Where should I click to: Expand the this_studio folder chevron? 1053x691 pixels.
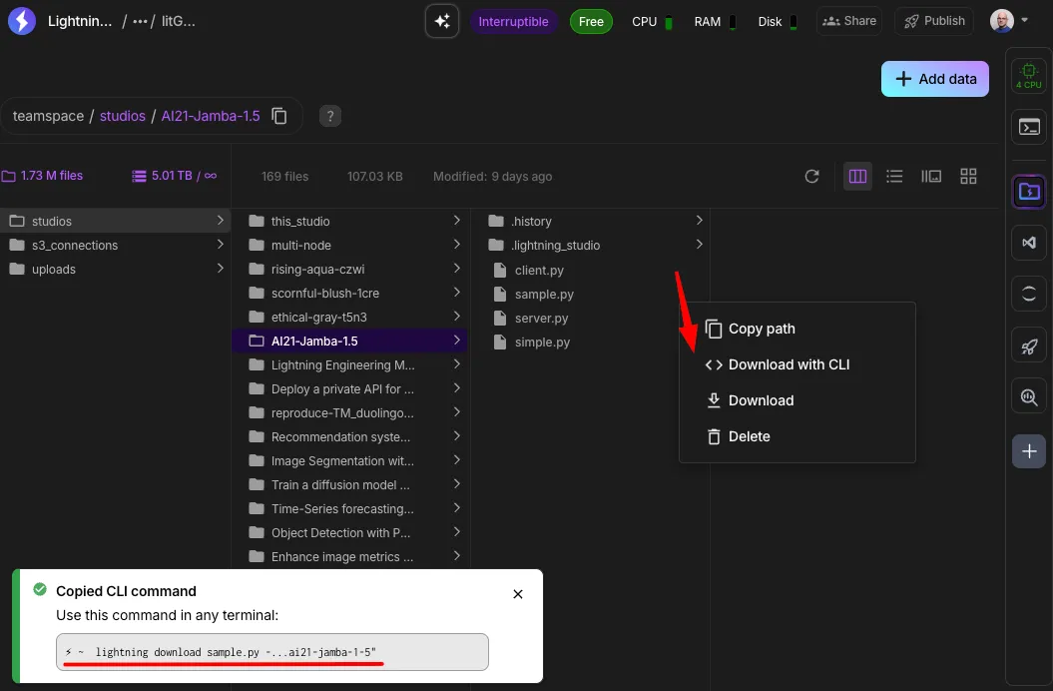click(x=457, y=221)
